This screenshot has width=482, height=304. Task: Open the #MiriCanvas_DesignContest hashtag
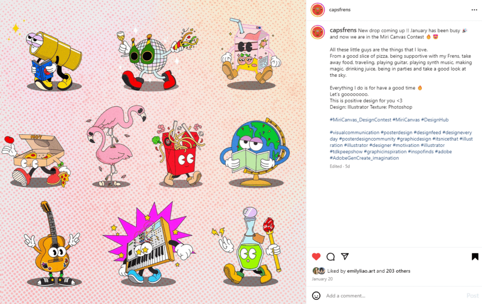(360, 119)
